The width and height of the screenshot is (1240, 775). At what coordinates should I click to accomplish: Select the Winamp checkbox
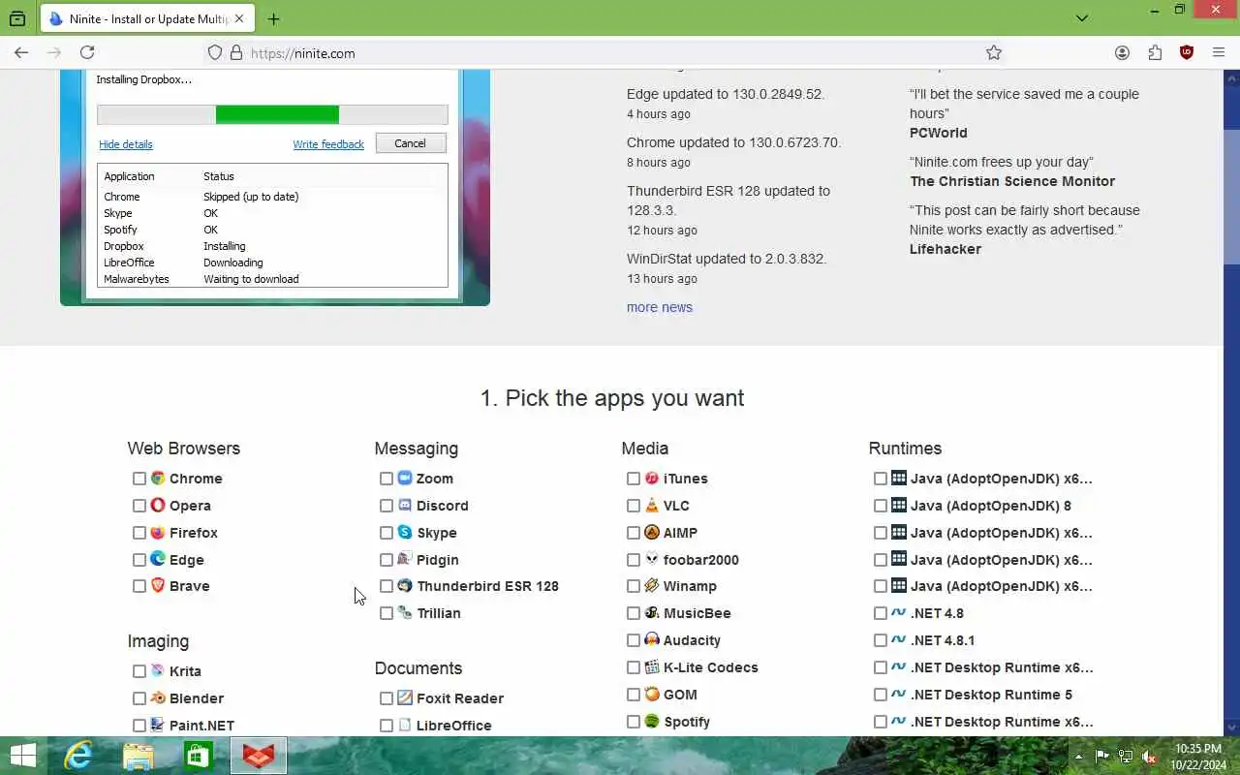click(634, 586)
